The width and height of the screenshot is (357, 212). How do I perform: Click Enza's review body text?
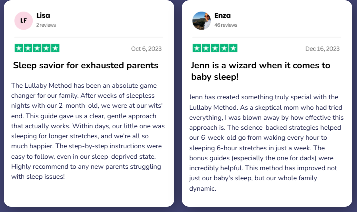266,143
